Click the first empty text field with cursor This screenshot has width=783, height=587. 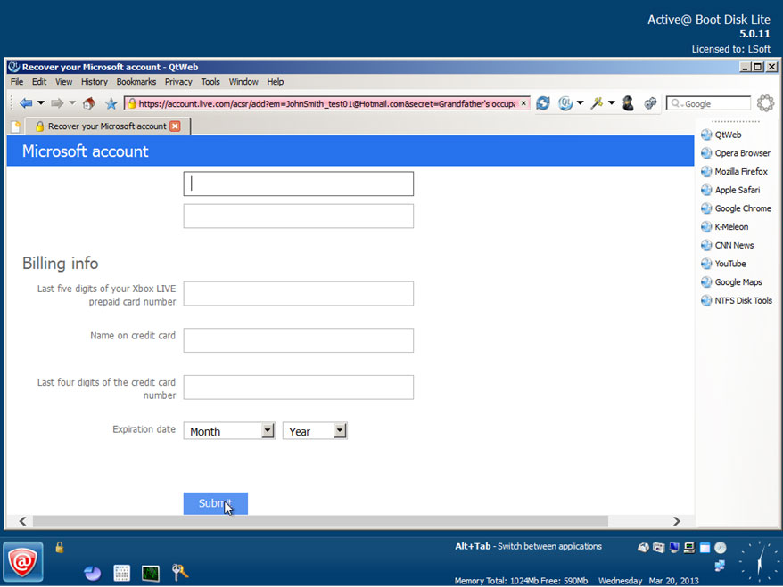click(x=298, y=183)
